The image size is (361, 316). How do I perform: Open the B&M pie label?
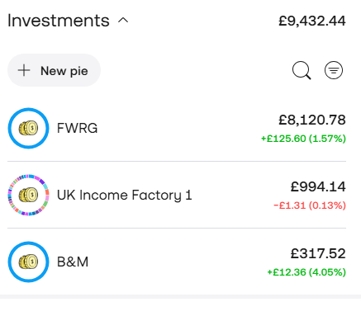coord(73,262)
